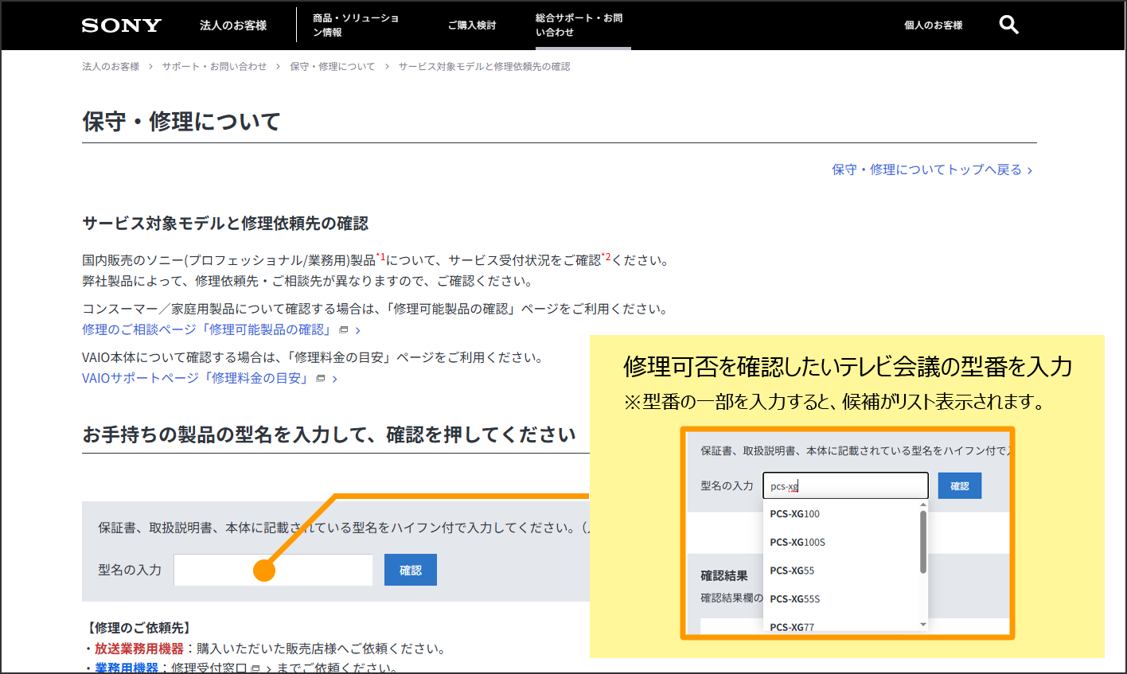1127x674 pixels.
Task: Click the サポート・お問い合わせ breadcrumb link
Action: pos(215,67)
